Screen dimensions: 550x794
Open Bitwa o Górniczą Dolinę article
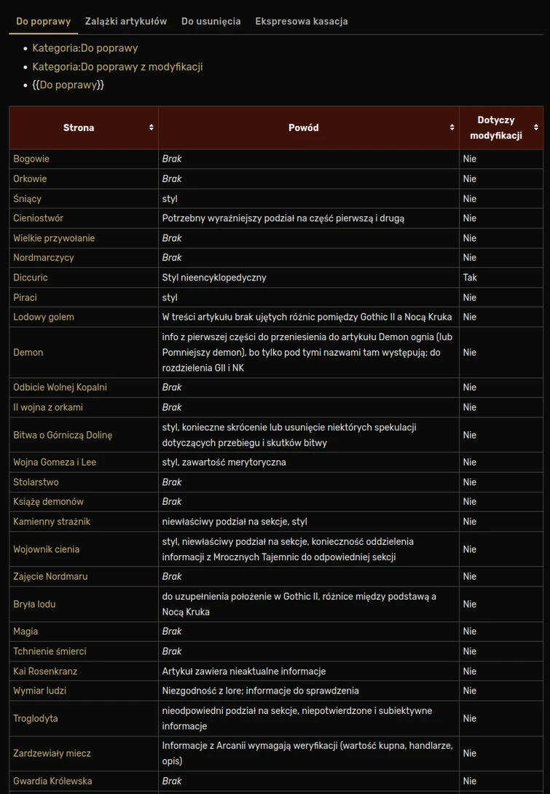(x=63, y=435)
